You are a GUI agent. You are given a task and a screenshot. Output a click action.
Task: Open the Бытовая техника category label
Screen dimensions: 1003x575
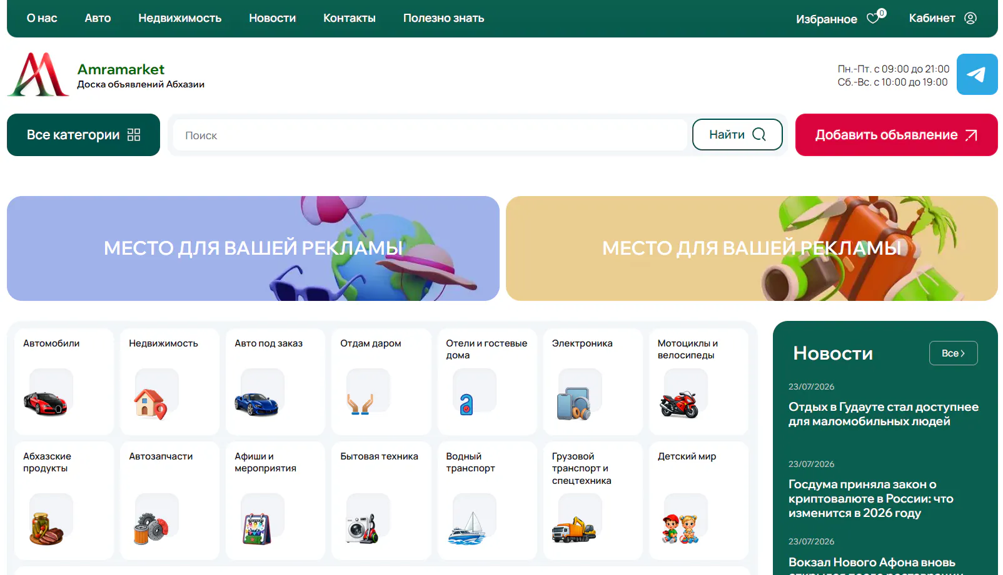coord(379,456)
